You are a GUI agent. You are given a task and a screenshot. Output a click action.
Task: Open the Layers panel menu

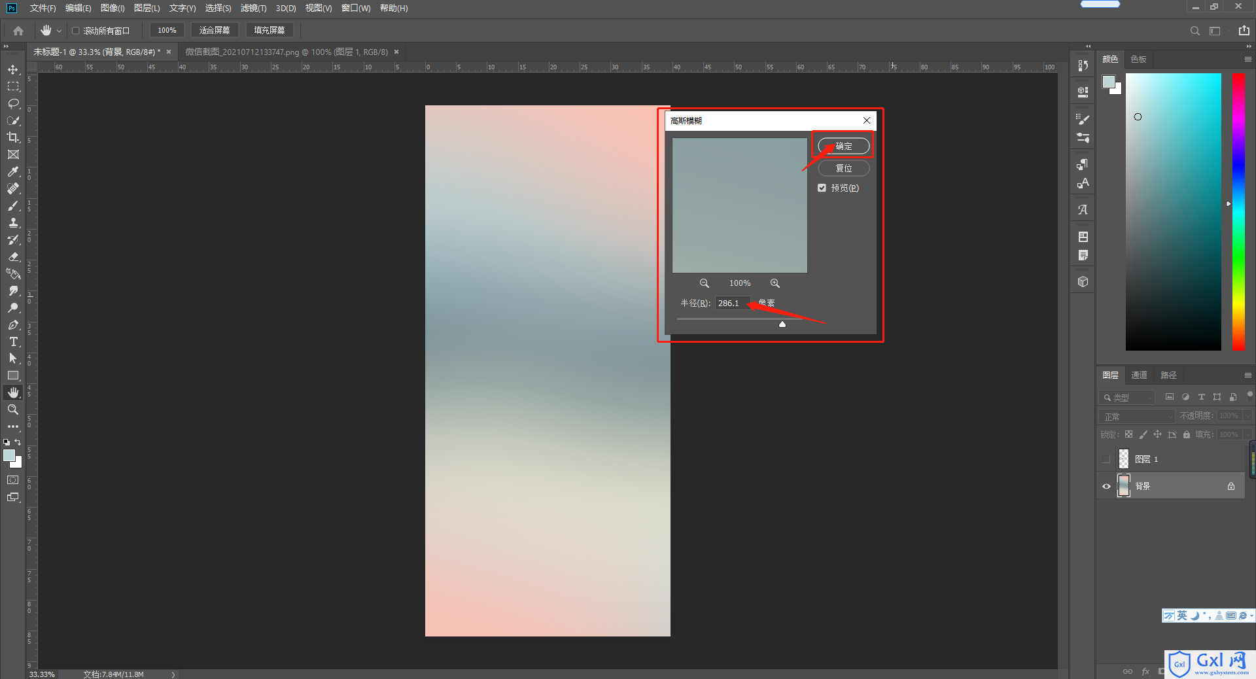[1247, 375]
